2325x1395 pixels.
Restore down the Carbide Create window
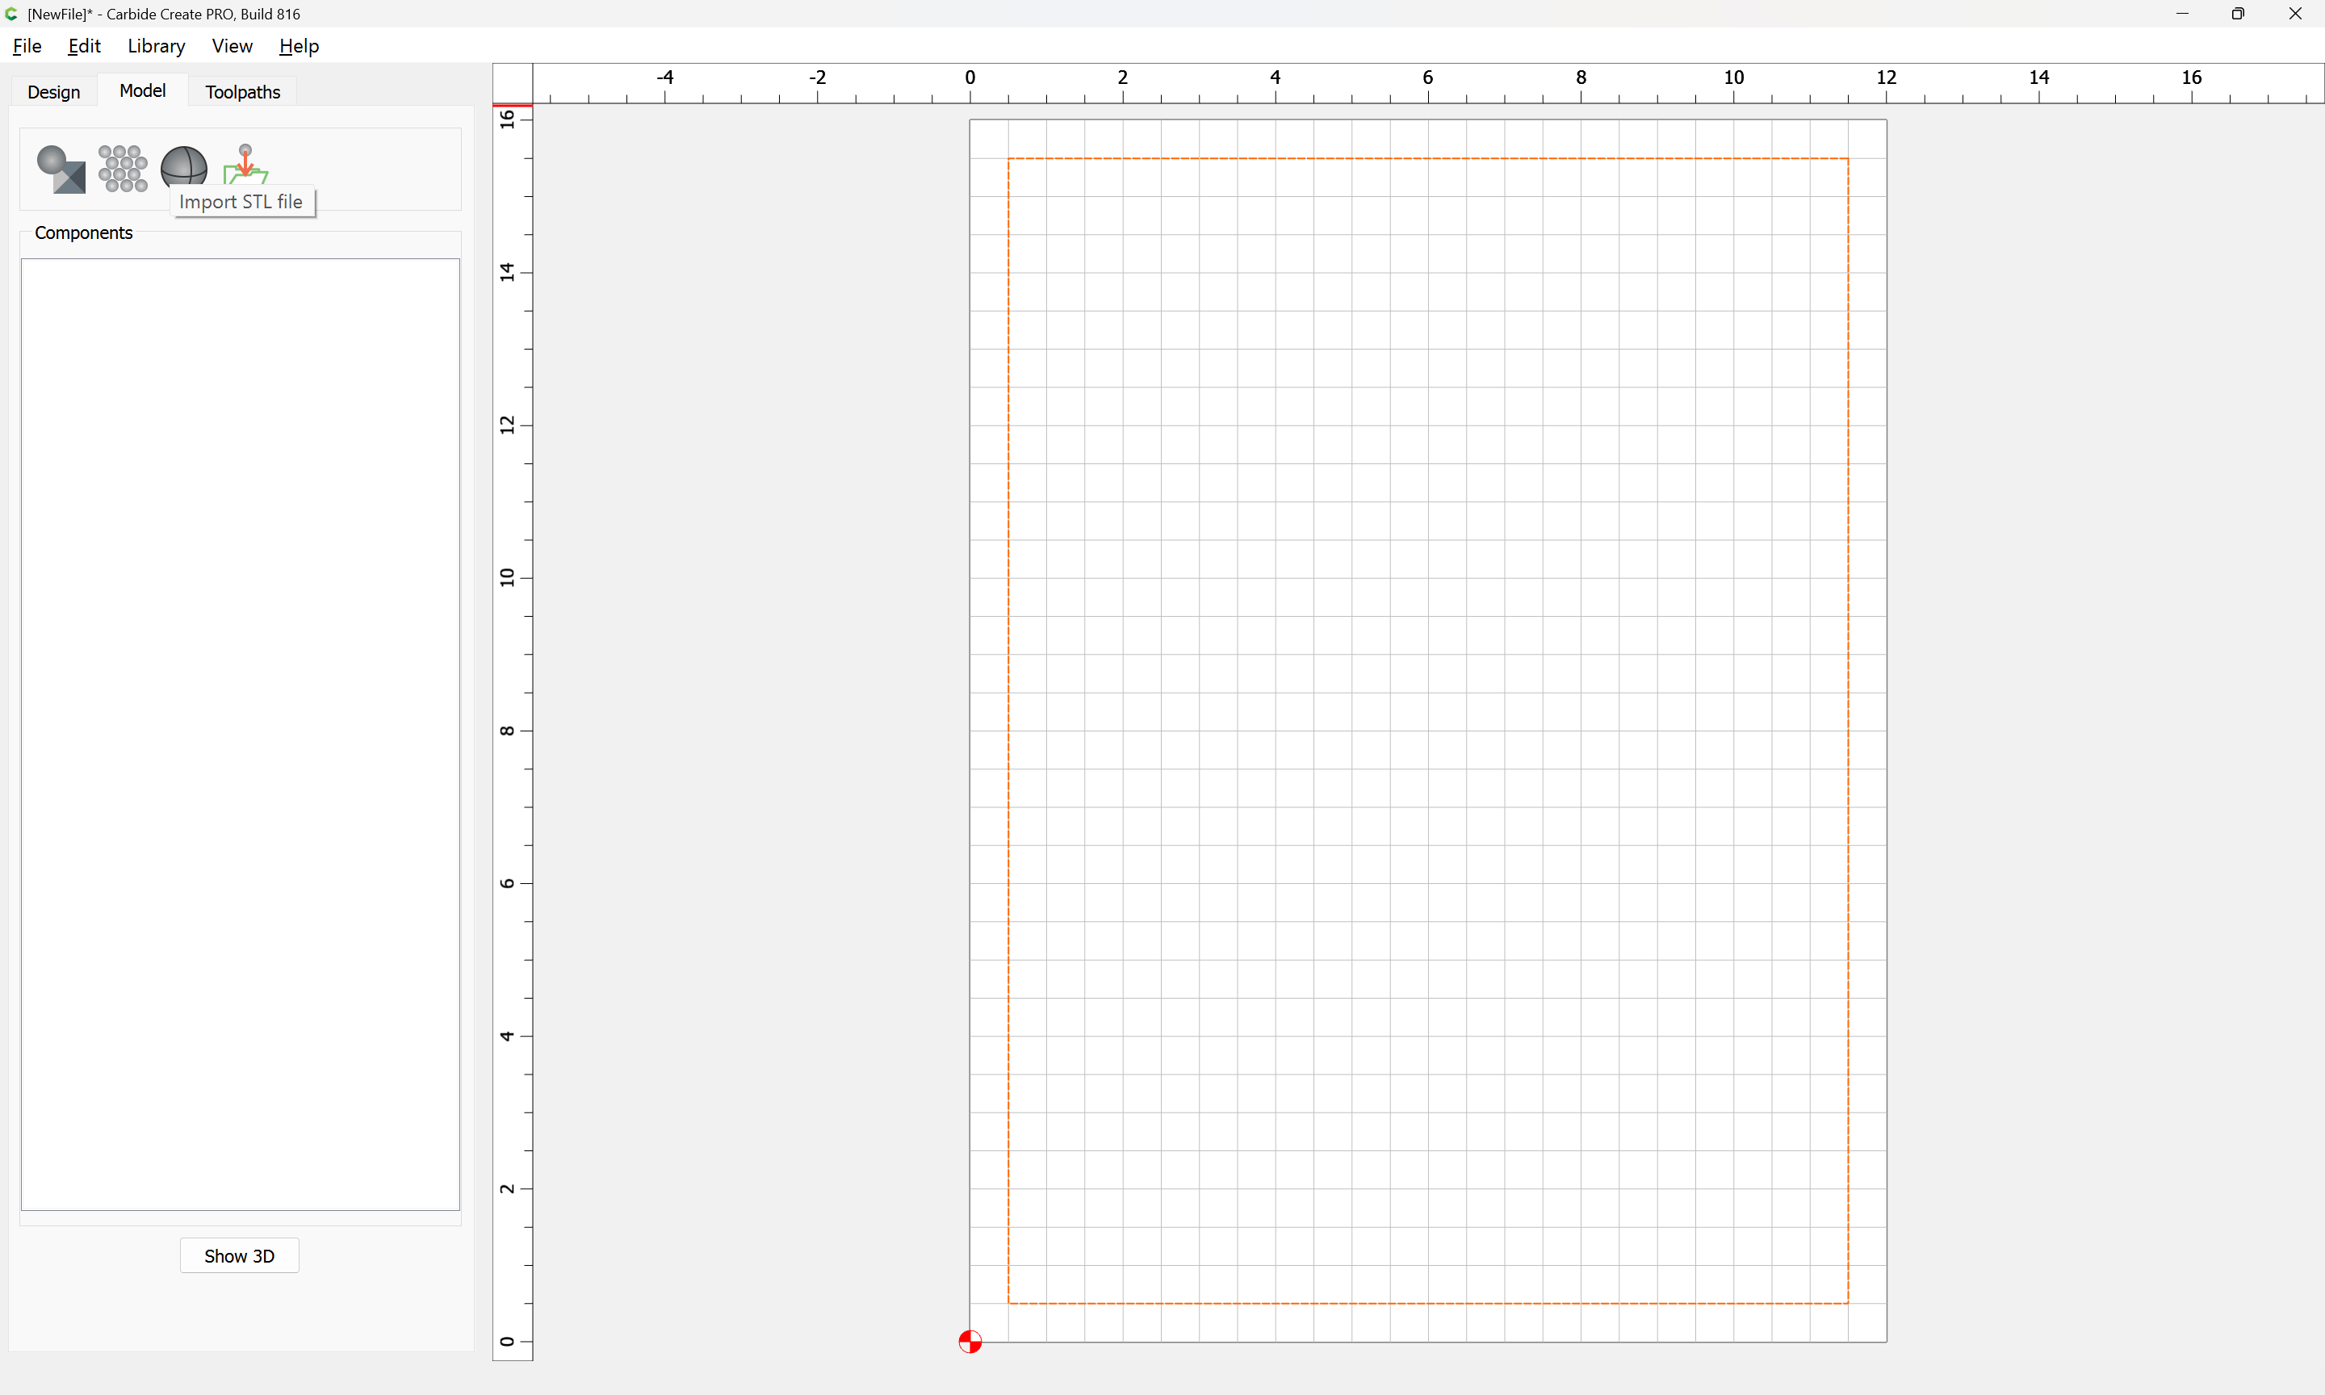[2239, 14]
